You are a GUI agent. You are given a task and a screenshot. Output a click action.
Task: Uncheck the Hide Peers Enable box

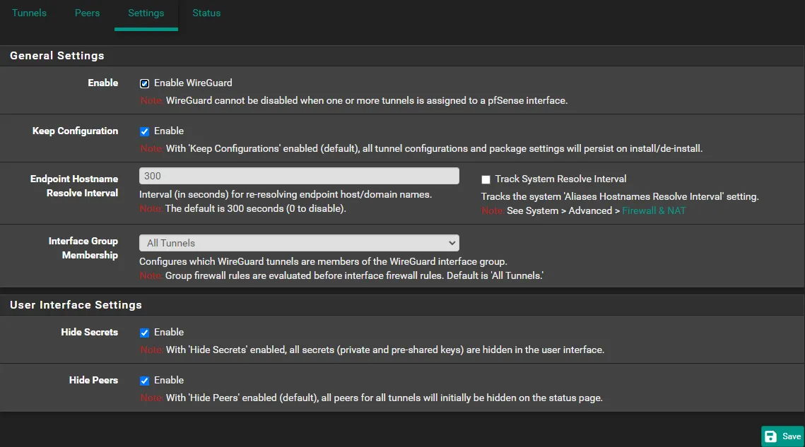(144, 380)
